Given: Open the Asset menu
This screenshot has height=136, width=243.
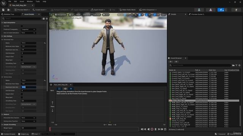Looking at the screenshot, I should tap(22, 2).
